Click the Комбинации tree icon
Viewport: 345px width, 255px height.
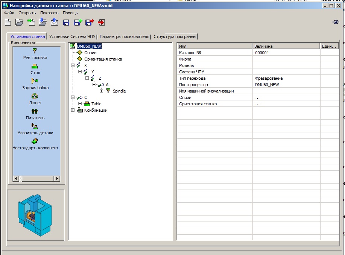[x=80, y=110]
